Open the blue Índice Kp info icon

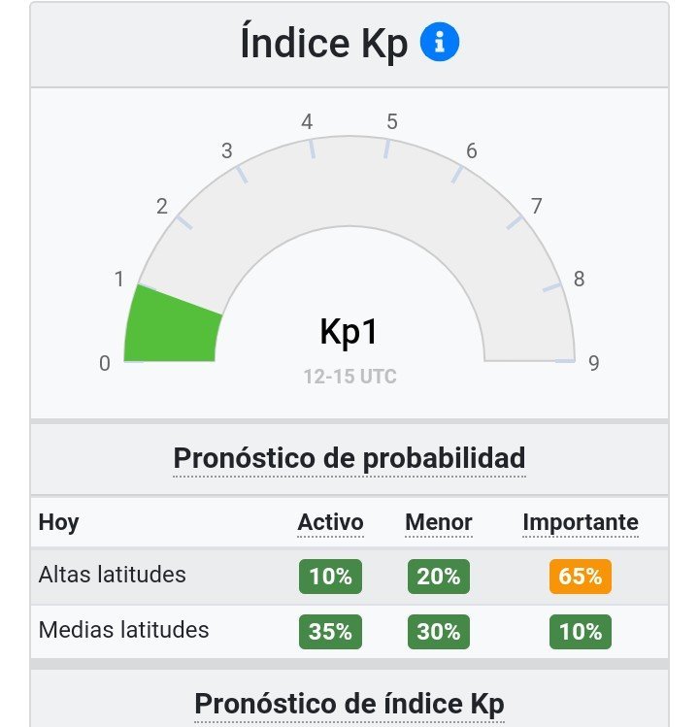pyautogui.click(x=439, y=42)
